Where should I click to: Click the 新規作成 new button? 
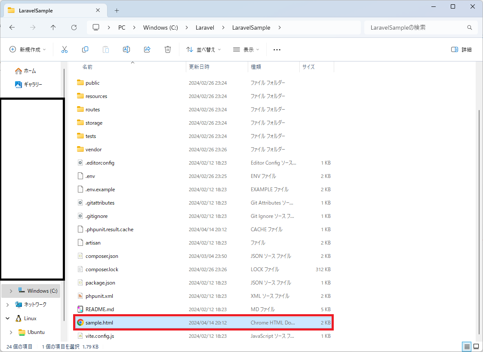[28, 49]
